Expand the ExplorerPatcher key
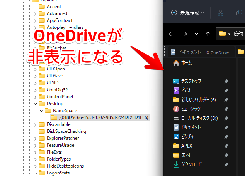The image size is (245, 176). (x=36, y=139)
